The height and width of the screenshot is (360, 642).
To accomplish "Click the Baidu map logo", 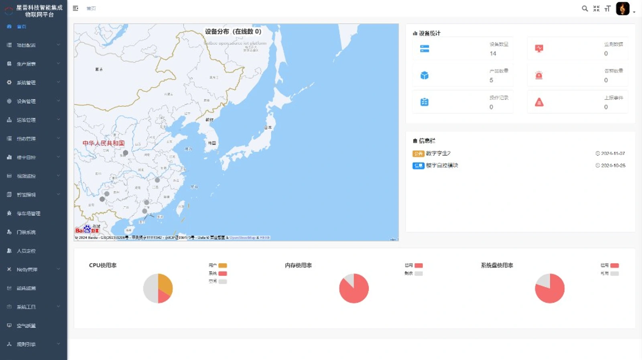I will click(87, 230).
